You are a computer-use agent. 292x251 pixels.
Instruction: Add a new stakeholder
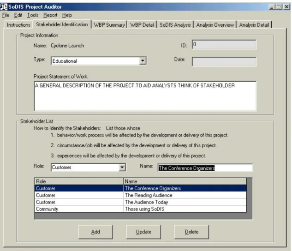95,232
